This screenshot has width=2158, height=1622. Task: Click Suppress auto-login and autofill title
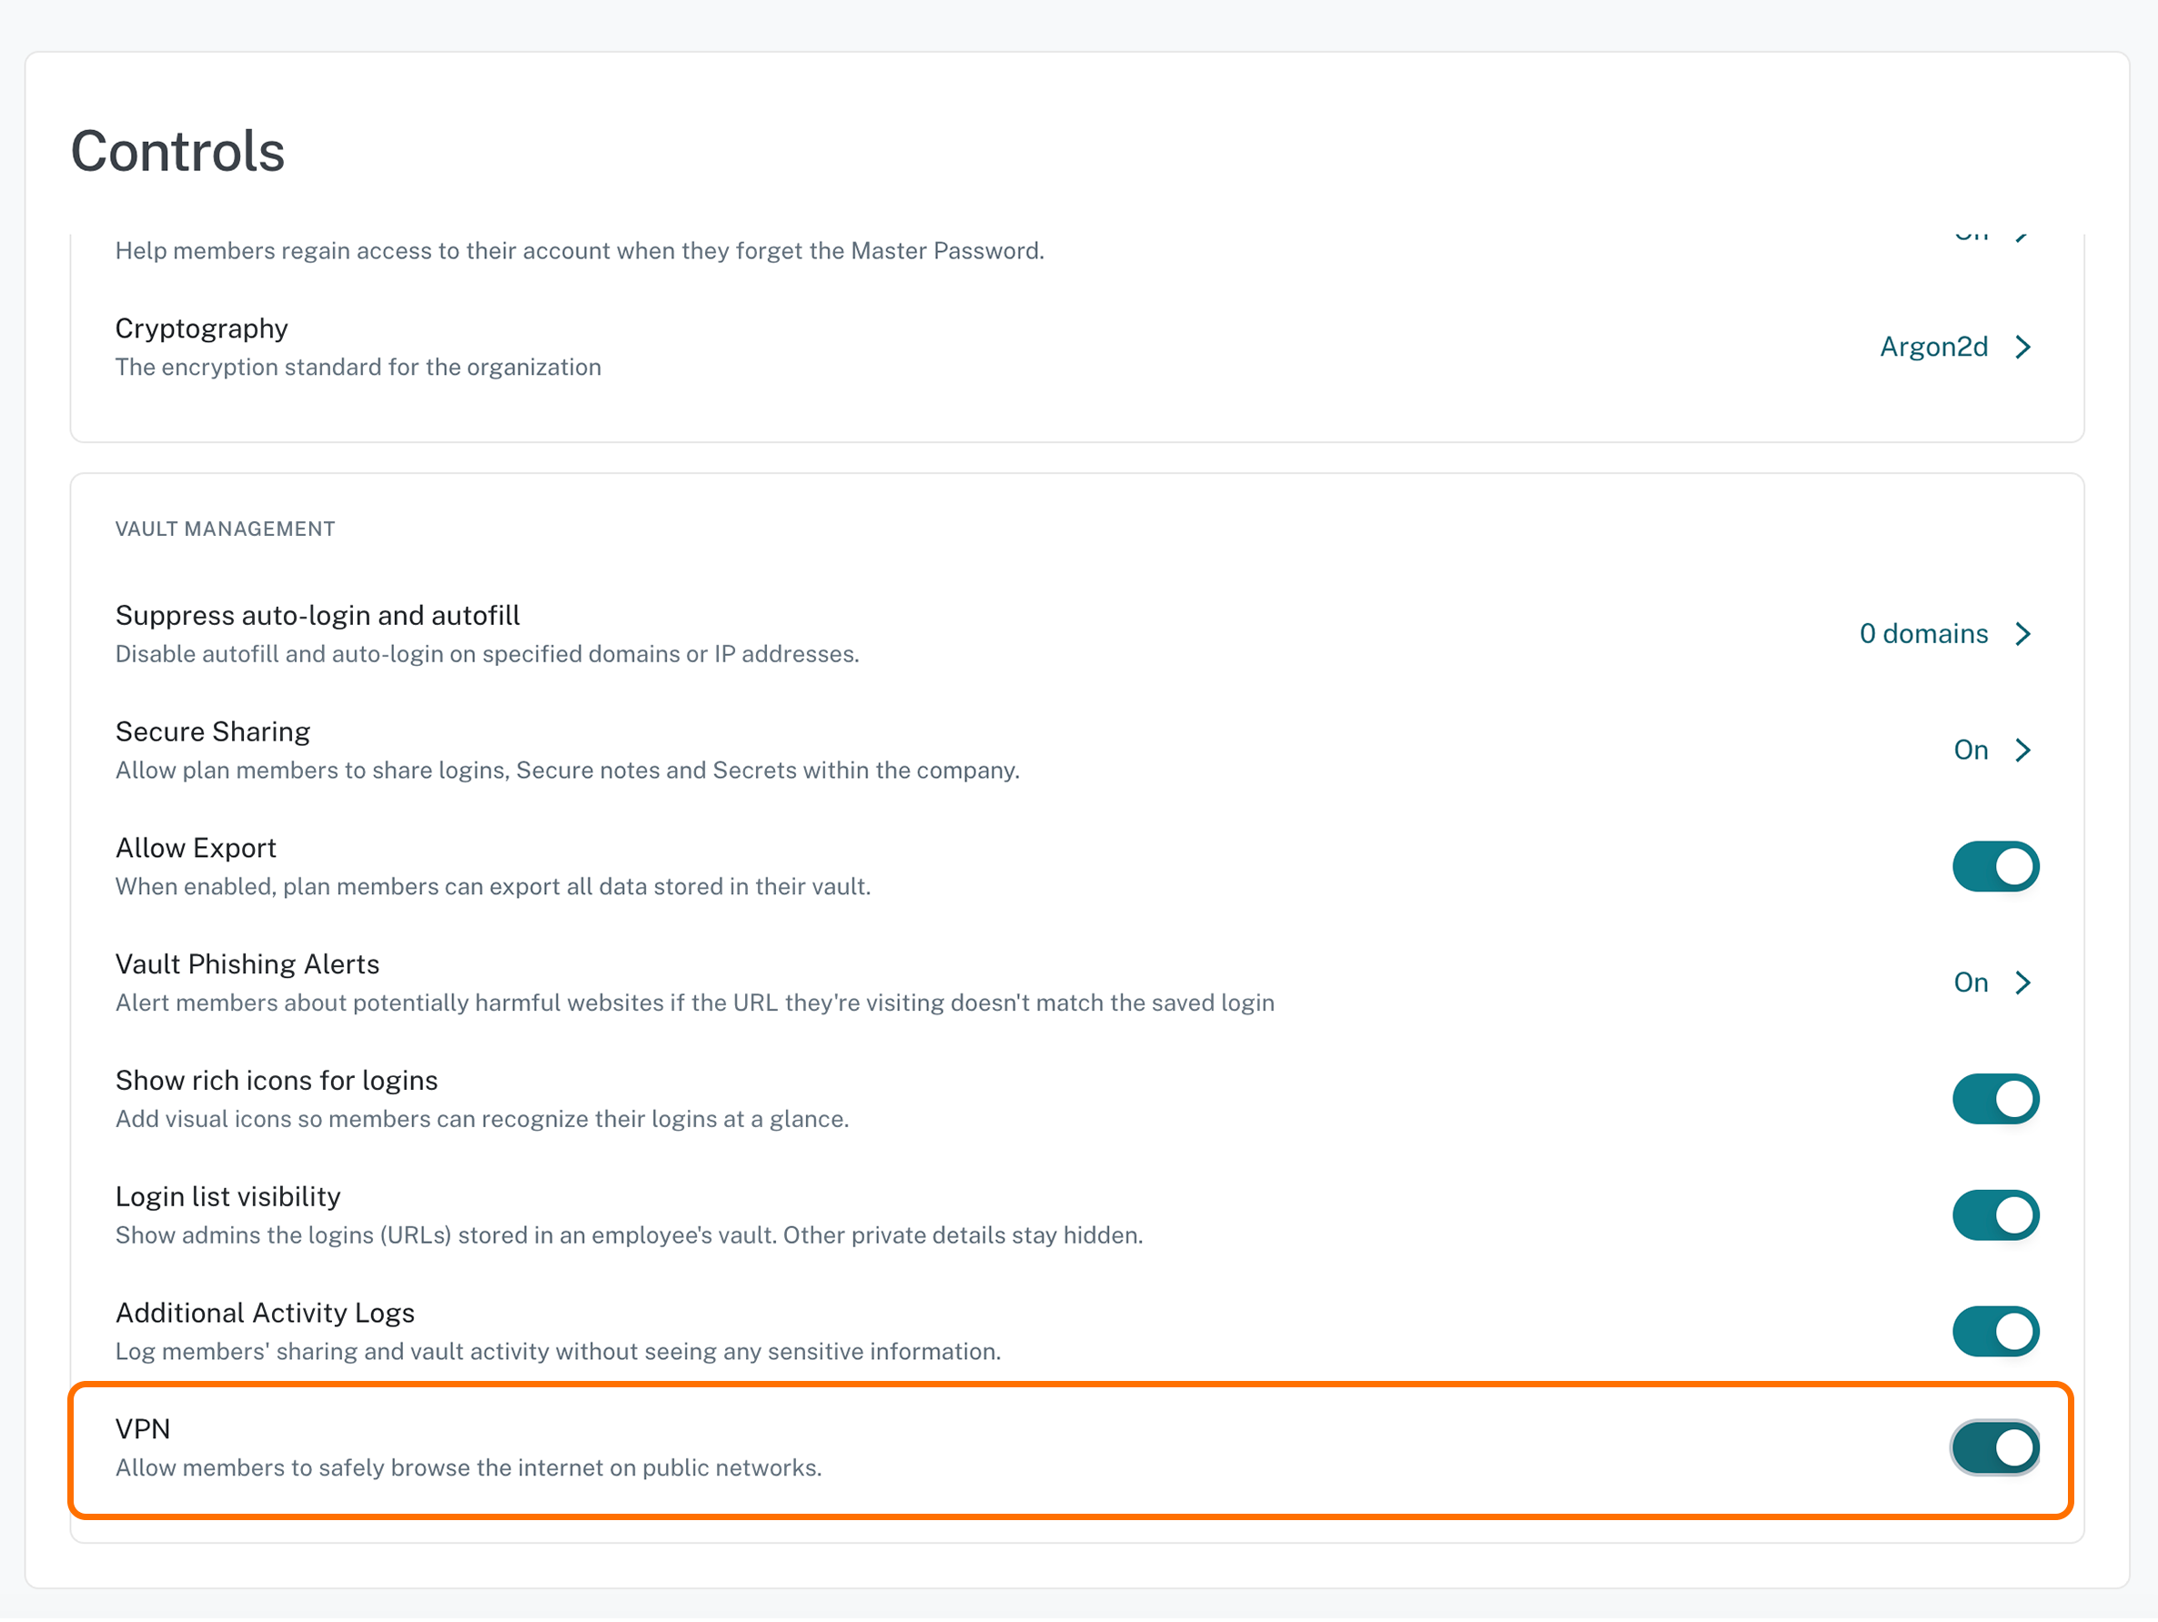[318, 617]
